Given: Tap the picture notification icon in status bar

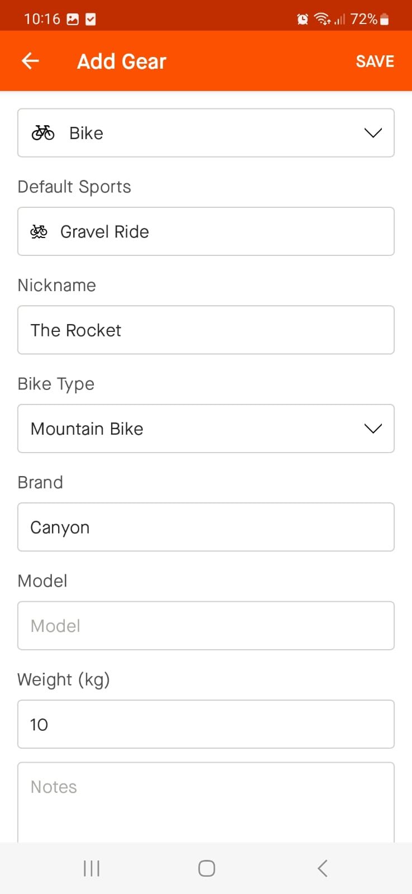Looking at the screenshot, I should pos(73,20).
